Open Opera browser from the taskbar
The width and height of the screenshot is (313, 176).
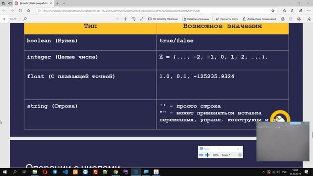click(x=45, y=172)
